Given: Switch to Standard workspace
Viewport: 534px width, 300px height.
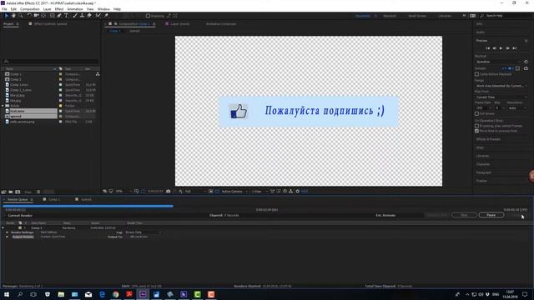Looking at the screenshot, I should click(390, 16).
